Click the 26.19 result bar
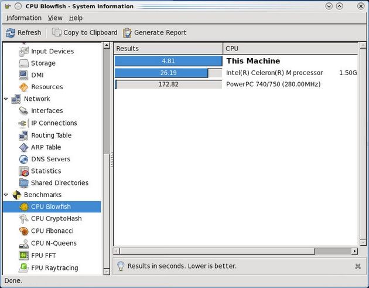369x288 pixels. [x=168, y=73]
